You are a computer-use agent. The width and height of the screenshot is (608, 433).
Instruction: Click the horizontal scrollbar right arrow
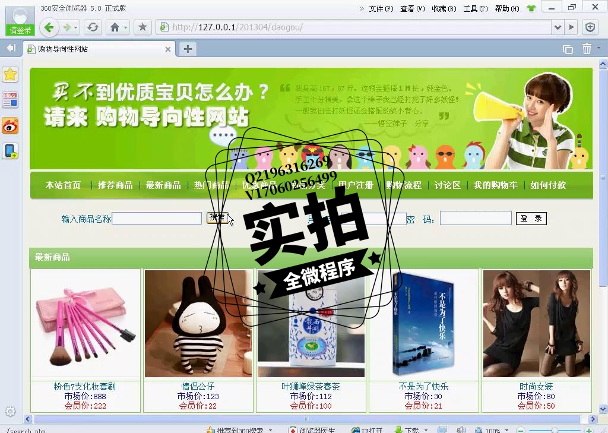click(x=592, y=419)
